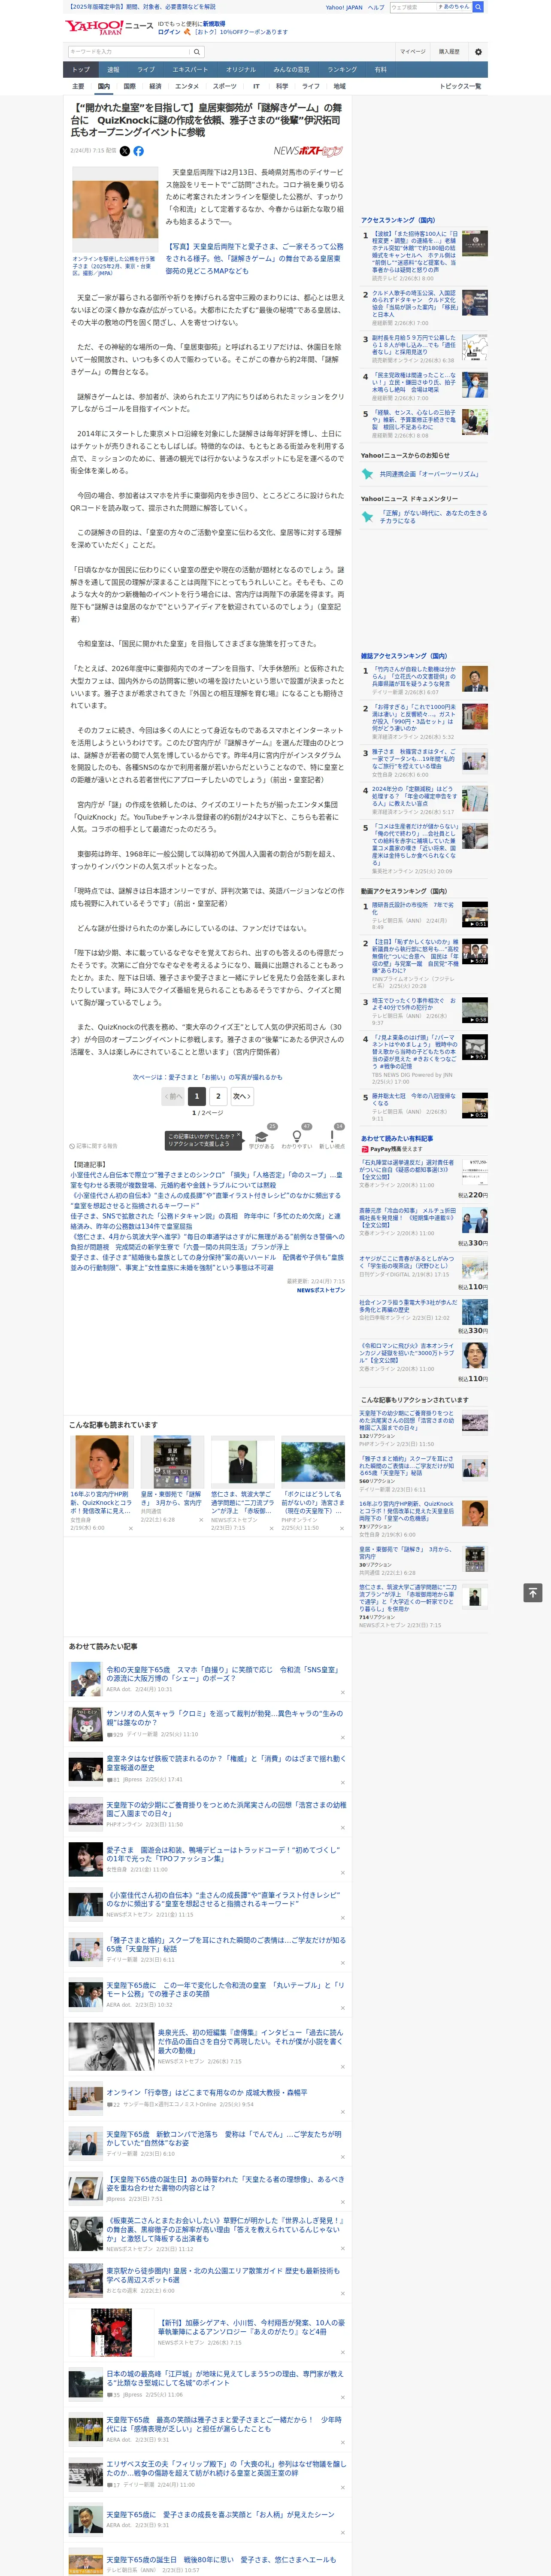551x2576 pixels.
Task: React with 学びがある graduation cap icon
Action: click(x=262, y=1137)
